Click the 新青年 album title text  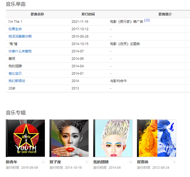click(x=12, y=162)
